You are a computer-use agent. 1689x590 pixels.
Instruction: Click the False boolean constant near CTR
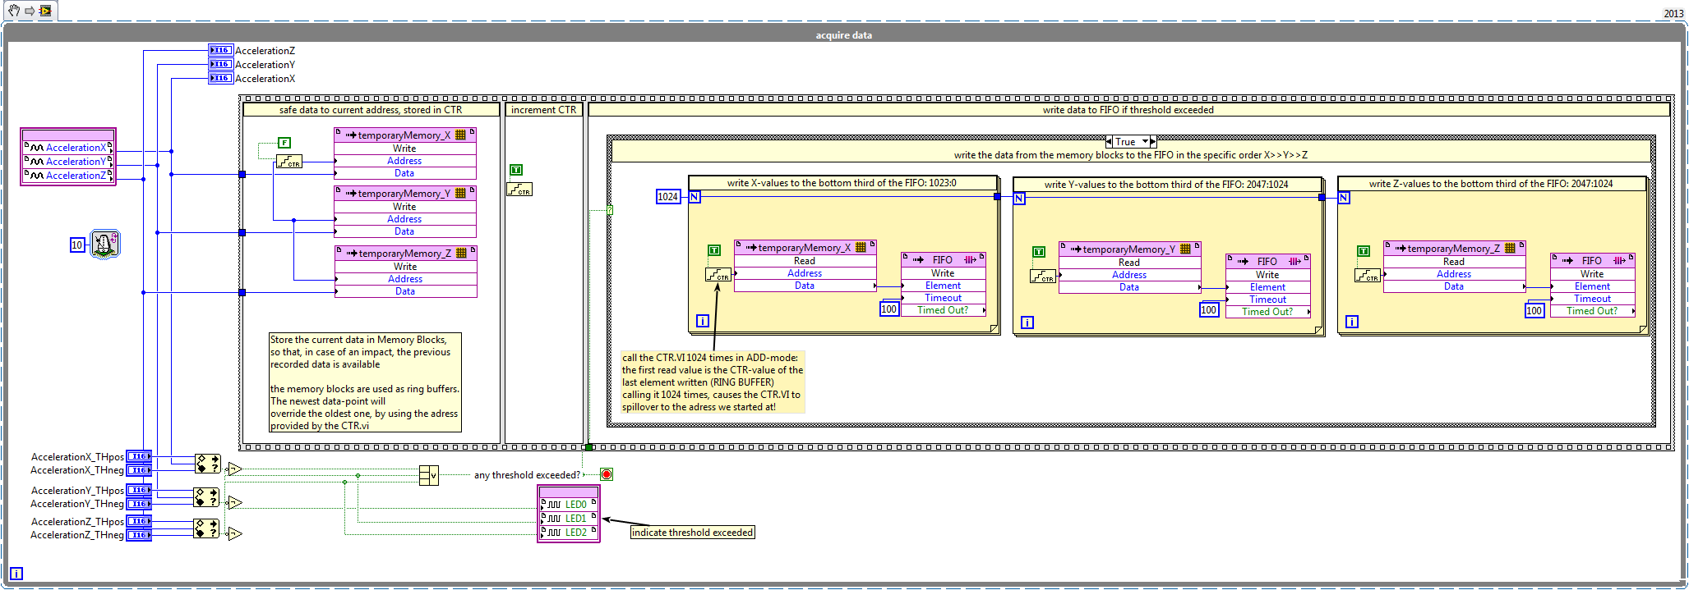click(x=284, y=143)
